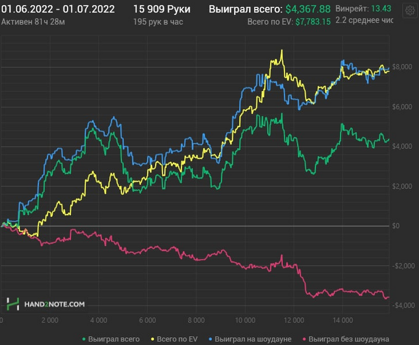Click the winrate value 13.43
Screen dimensions: 419x345
(x=381, y=8)
